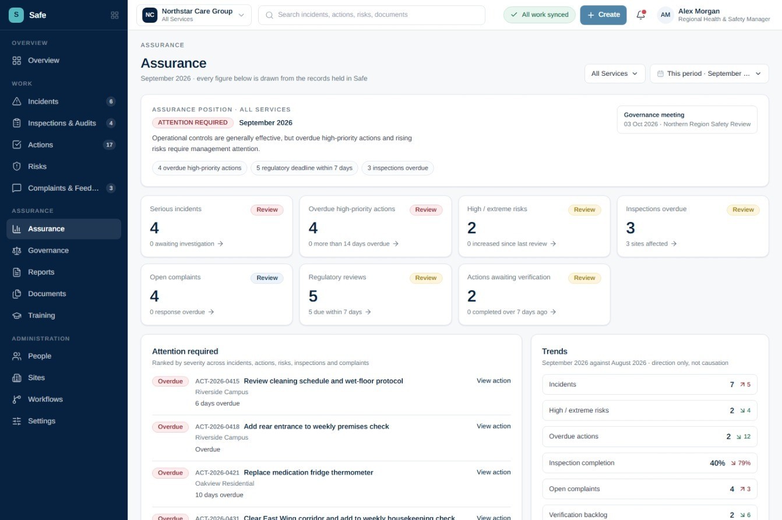Click the search magnifier icon
The height and width of the screenshot is (520, 782).
269,15
